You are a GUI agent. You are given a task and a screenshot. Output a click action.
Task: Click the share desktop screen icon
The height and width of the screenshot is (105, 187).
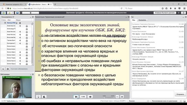pyautogui.click(x=17, y=13)
